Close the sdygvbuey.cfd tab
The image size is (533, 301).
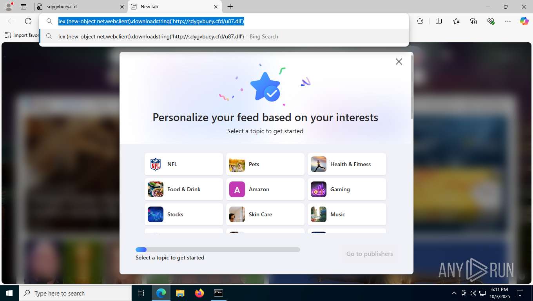pos(122,7)
